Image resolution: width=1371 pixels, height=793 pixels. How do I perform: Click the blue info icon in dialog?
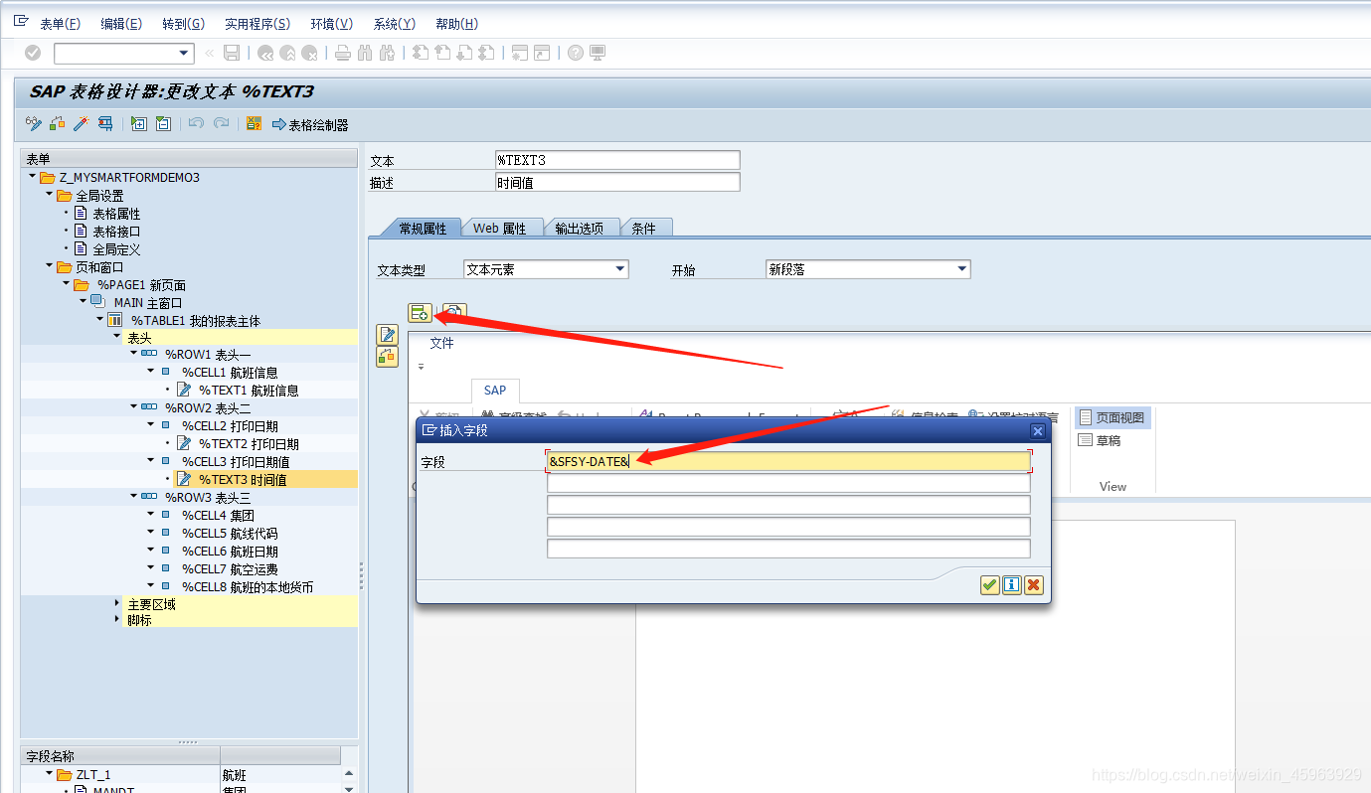tap(1011, 585)
